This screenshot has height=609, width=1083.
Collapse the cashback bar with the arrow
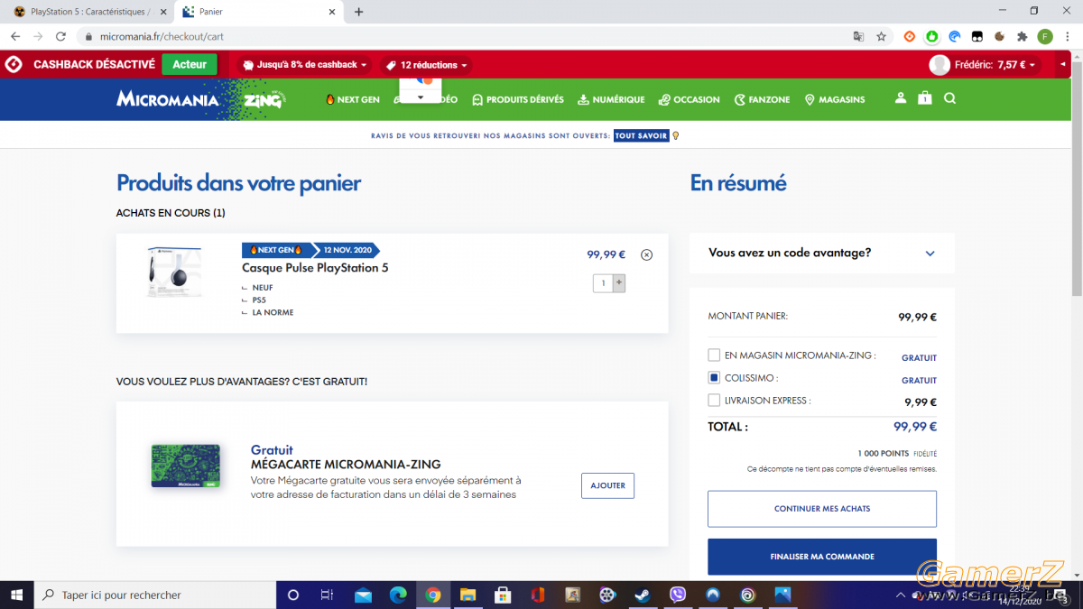tap(1062, 65)
